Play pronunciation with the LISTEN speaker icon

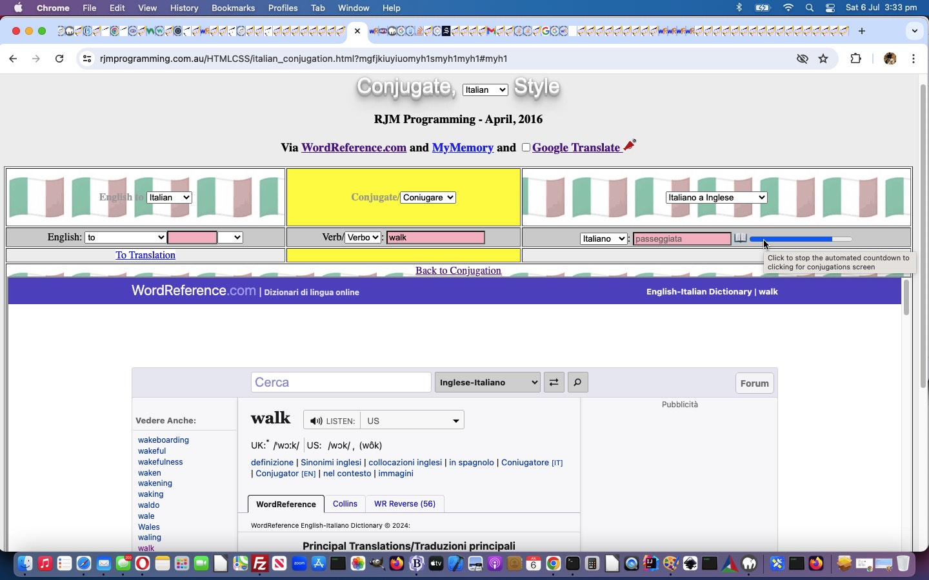pos(316,421)
